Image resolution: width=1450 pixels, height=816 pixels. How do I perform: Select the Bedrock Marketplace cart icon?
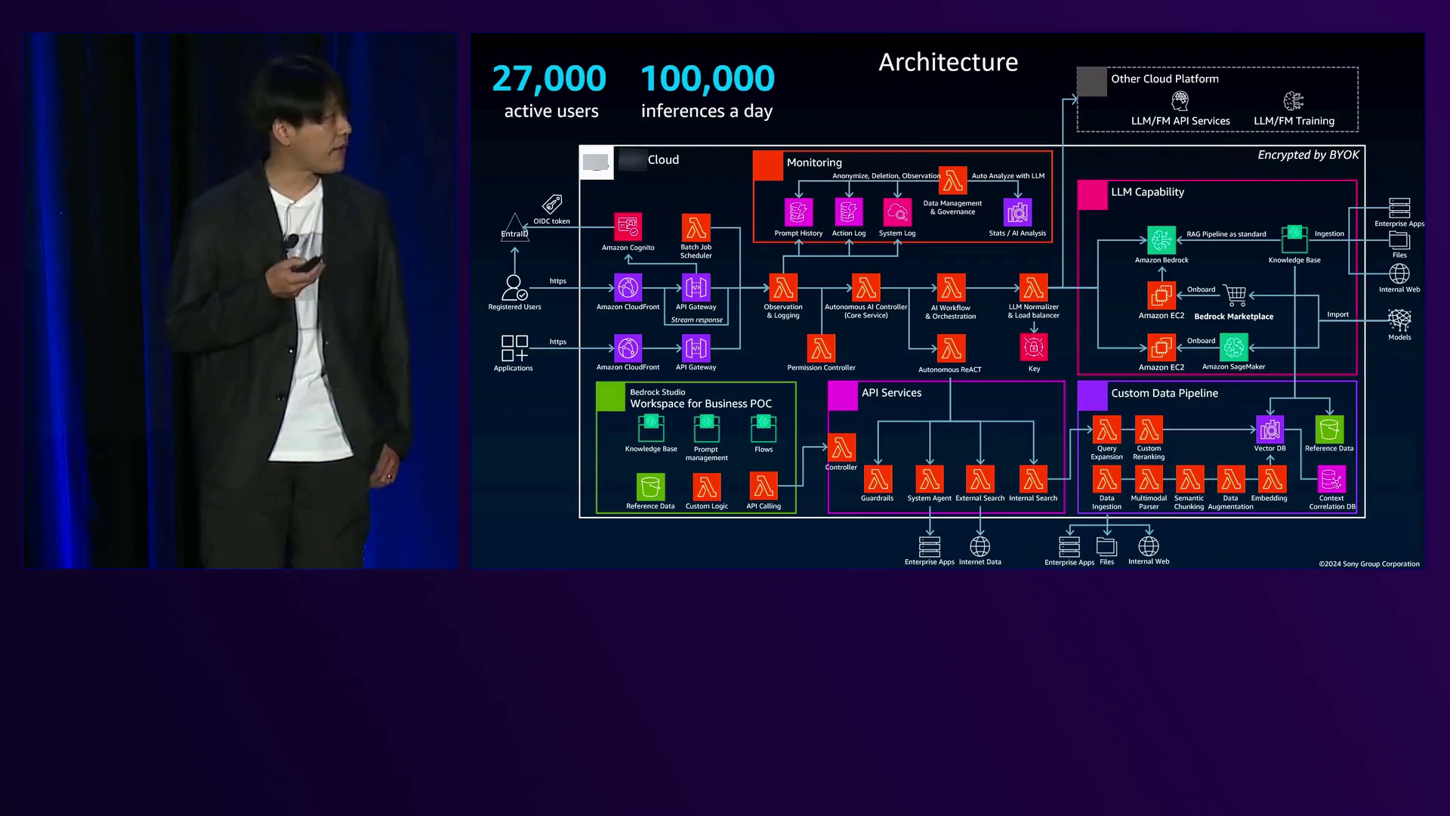[1235, 295]
